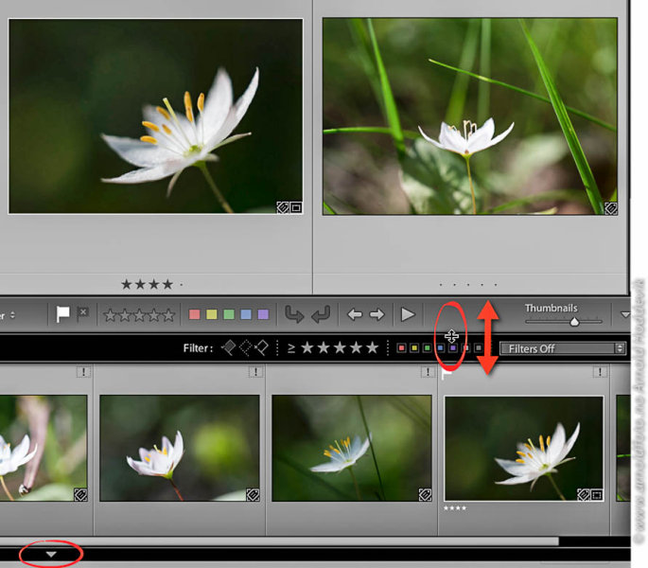Click the keyword badge on the pink-white flower thumbnail
This screenshot has height=568, width=648.
253,495
